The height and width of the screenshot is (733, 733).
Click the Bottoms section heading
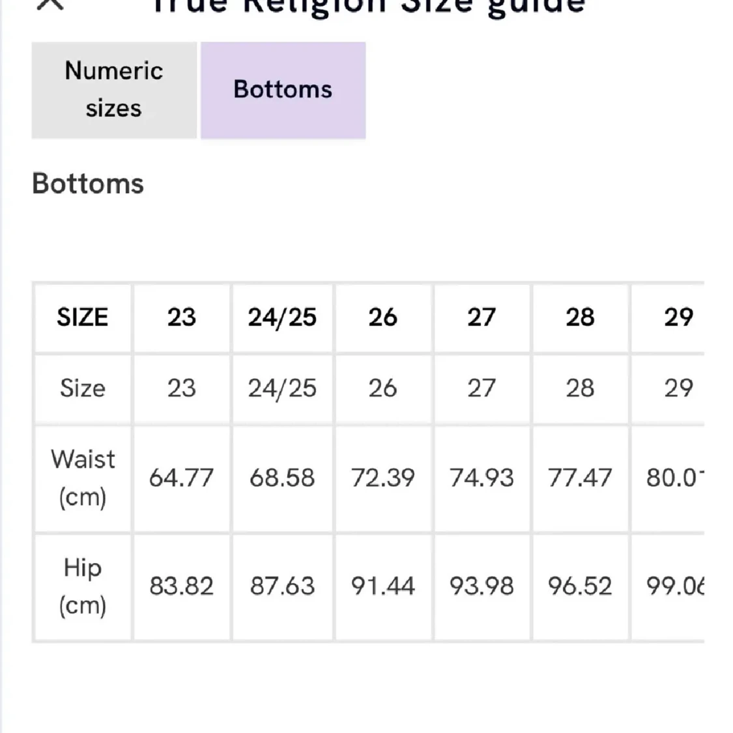(87, 184)
